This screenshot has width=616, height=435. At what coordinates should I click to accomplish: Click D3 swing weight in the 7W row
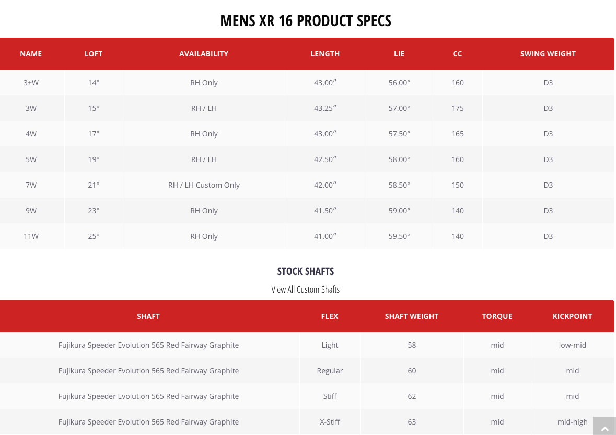point(548,185)
